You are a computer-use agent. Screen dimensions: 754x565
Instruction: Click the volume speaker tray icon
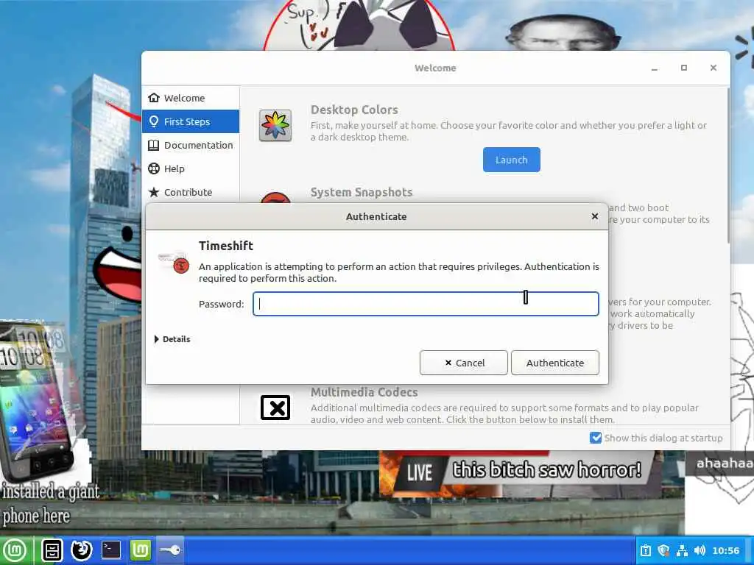700,550
